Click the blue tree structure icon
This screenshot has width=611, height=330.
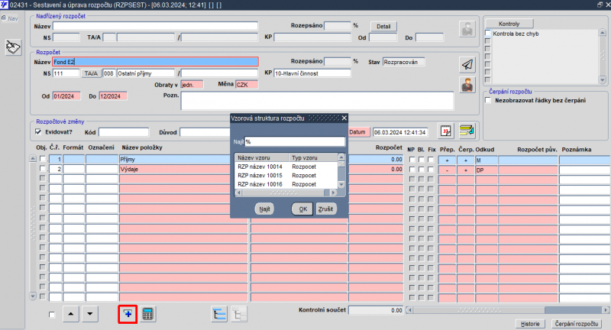(x=219, y=314)
